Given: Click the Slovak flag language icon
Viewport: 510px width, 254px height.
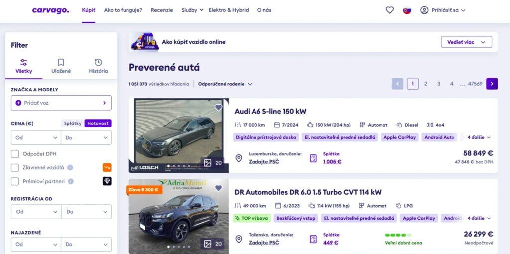Looking at the screenshot, I should 407,10.
